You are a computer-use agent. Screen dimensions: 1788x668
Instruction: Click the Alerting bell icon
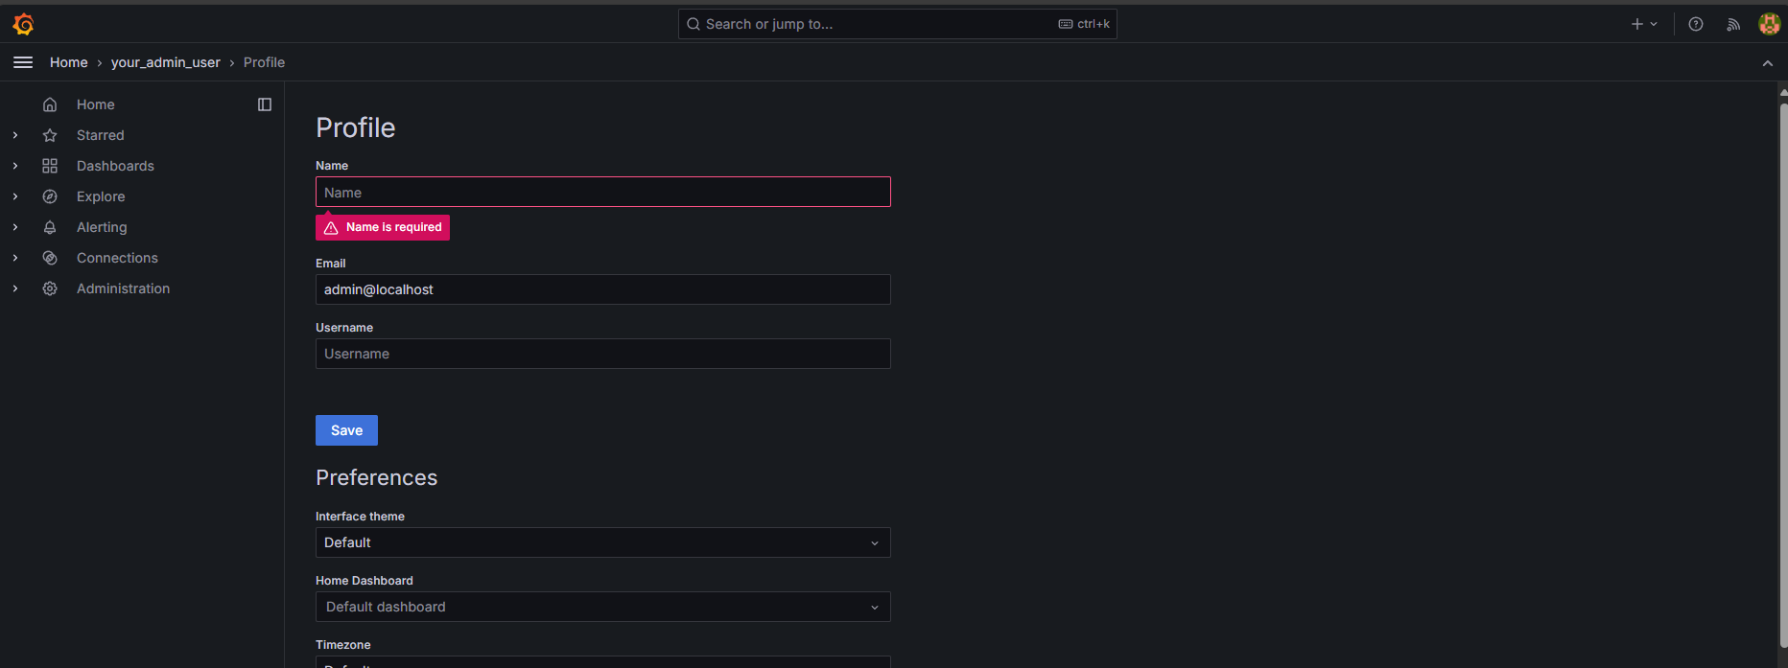click(x=50, y=227)
